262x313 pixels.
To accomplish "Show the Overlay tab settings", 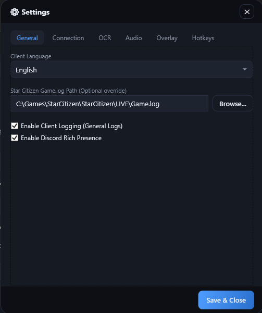I will click(x=167, y=37).
